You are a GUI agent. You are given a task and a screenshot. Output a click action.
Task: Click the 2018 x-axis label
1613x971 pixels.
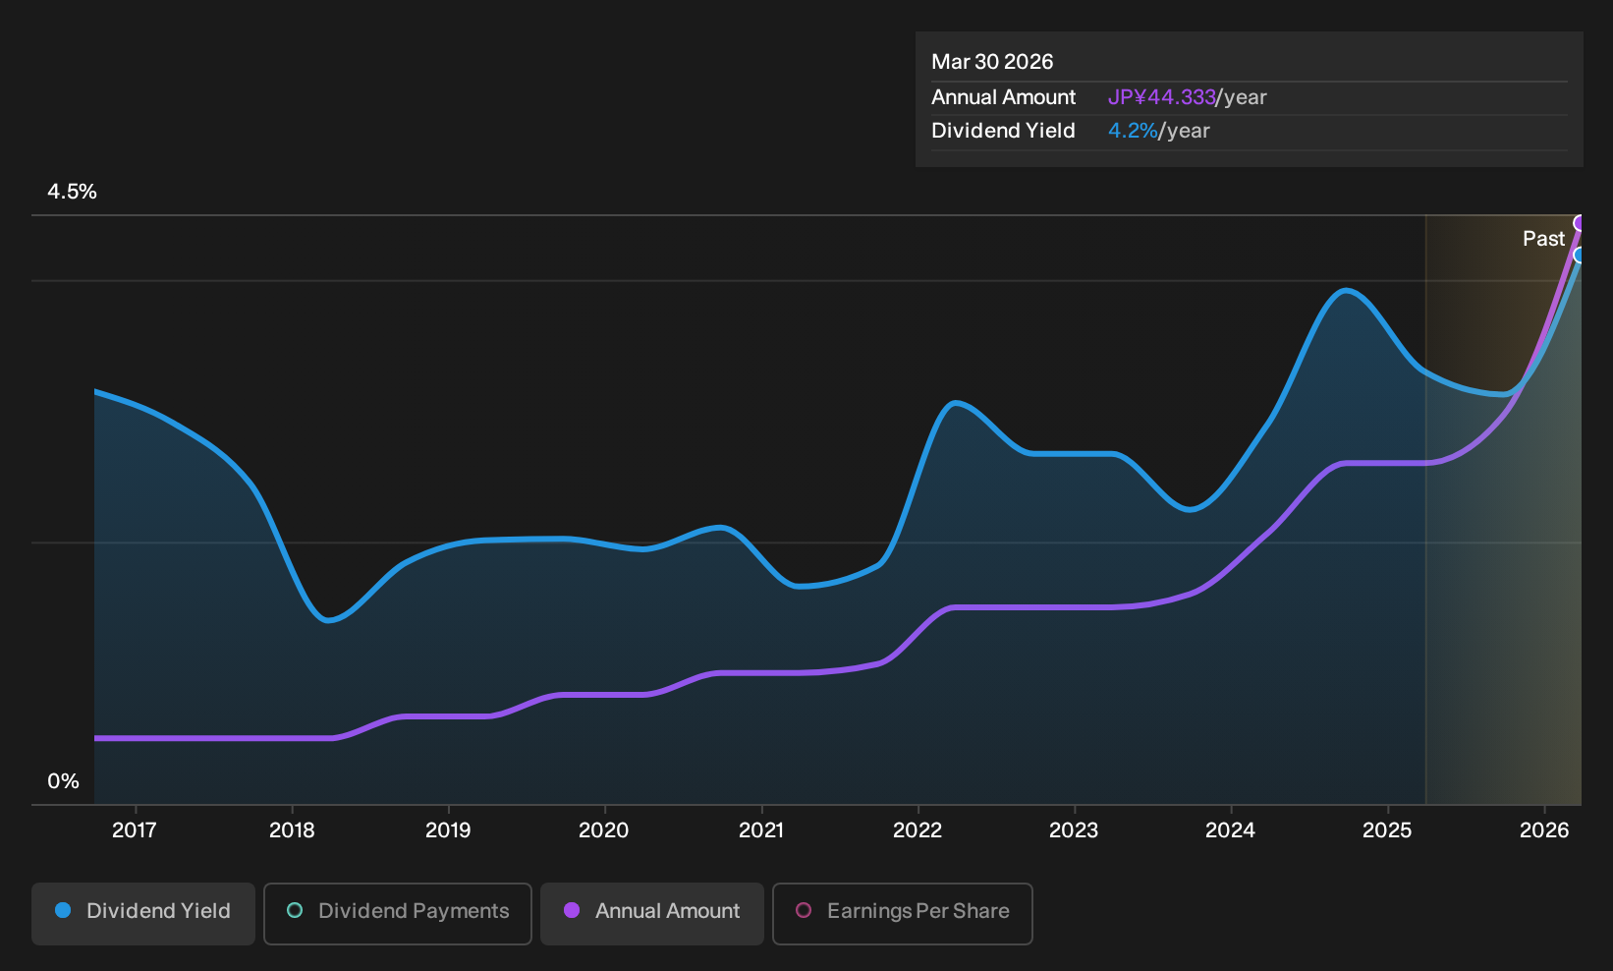pyautogui.click(x=292, y=830)
